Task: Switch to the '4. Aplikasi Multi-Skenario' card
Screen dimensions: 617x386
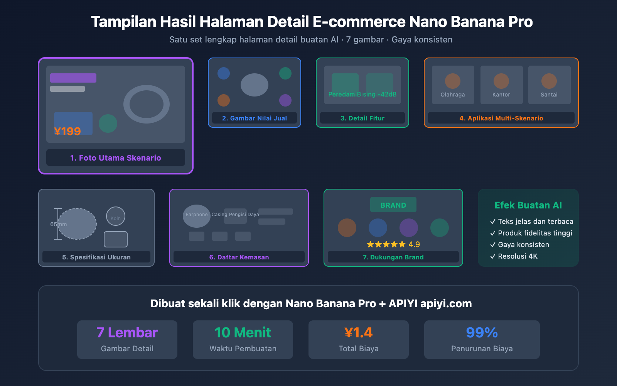Action: click(501, 118)
